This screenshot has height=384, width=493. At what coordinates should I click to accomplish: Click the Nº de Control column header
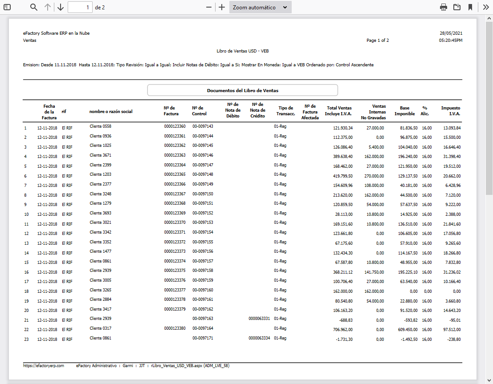(x=199, y=110)
